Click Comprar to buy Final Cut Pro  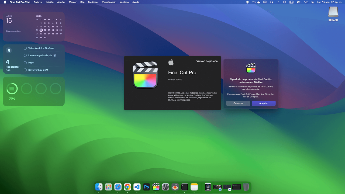(238, 103)
